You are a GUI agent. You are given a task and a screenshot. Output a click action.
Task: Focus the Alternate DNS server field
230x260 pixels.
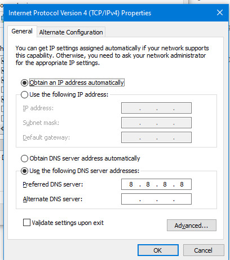coord(156,199)
